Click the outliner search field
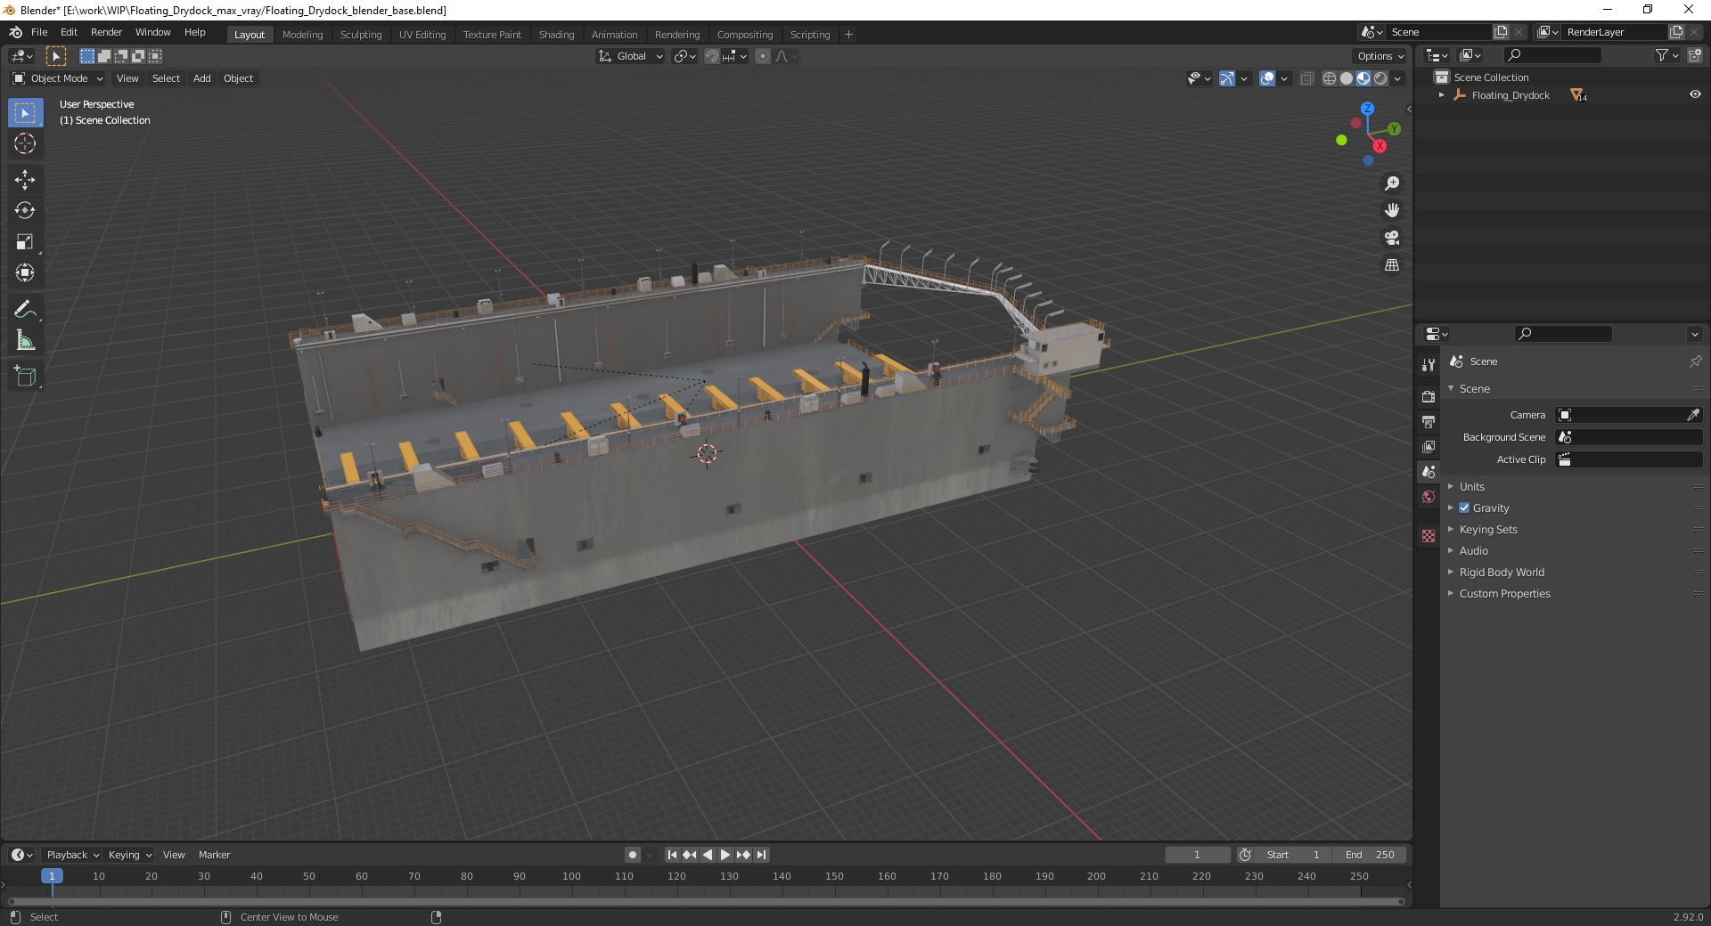The image size is (1711, 926). coord(1551,55)
